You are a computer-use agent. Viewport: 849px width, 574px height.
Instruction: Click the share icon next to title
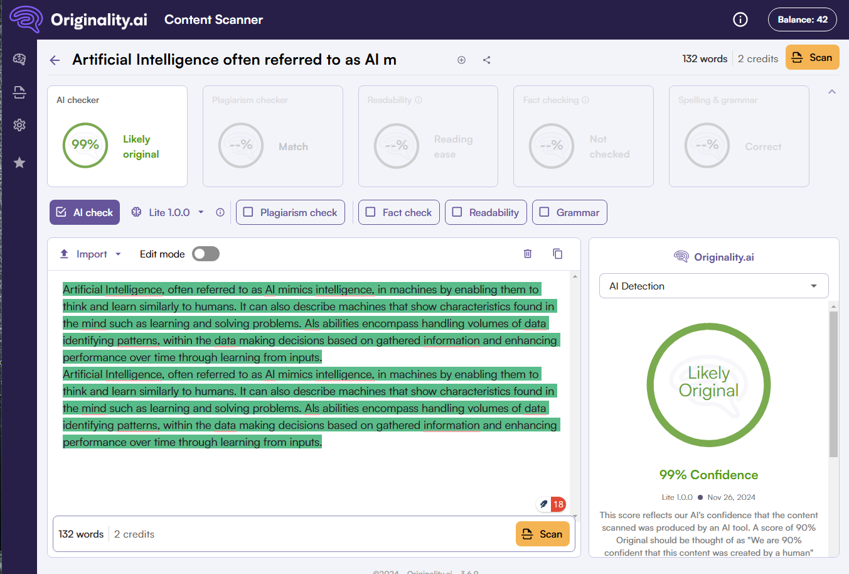click(486, 60)
